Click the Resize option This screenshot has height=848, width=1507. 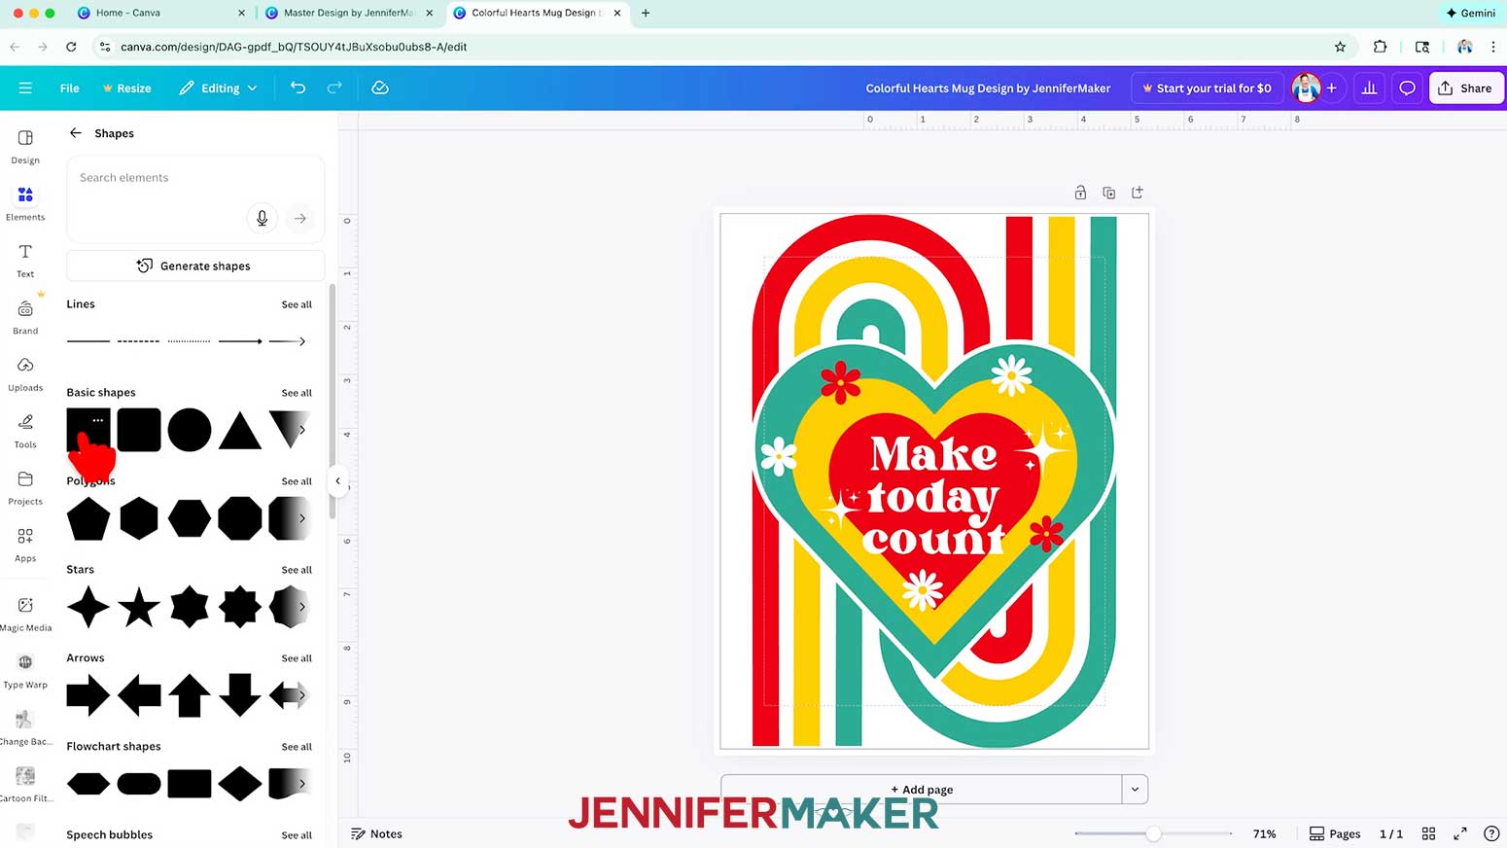tap(126, 88)
